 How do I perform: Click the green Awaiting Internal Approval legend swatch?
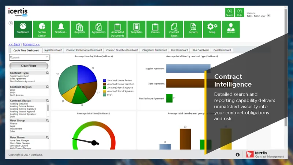pos(104,88)
